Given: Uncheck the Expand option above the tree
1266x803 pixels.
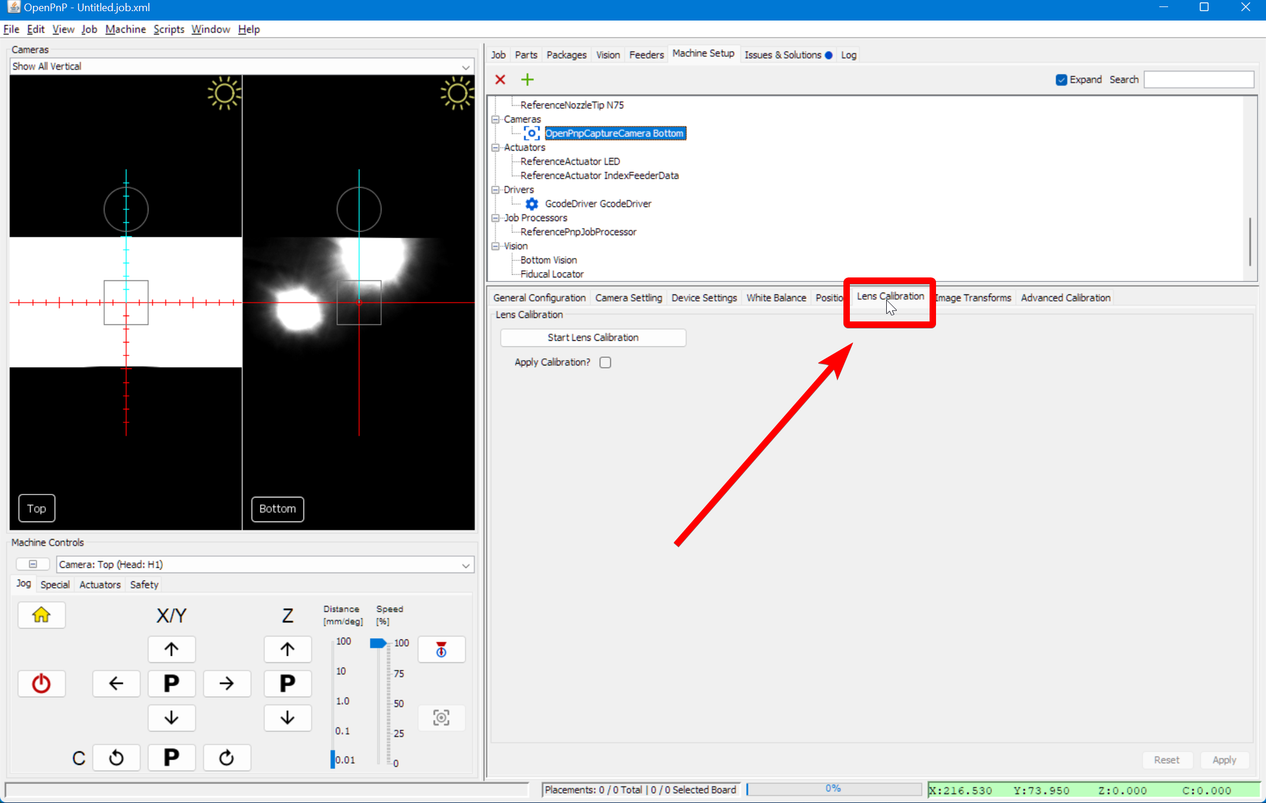Looking at the screenshot, I should [x=1061, y=79].
